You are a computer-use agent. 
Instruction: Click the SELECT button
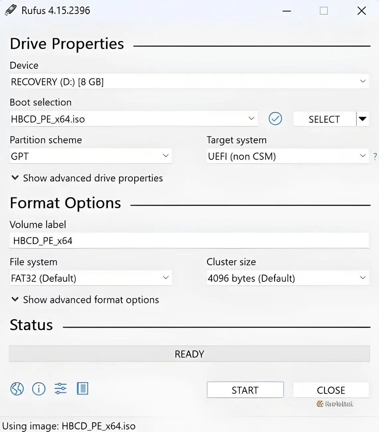324,119
